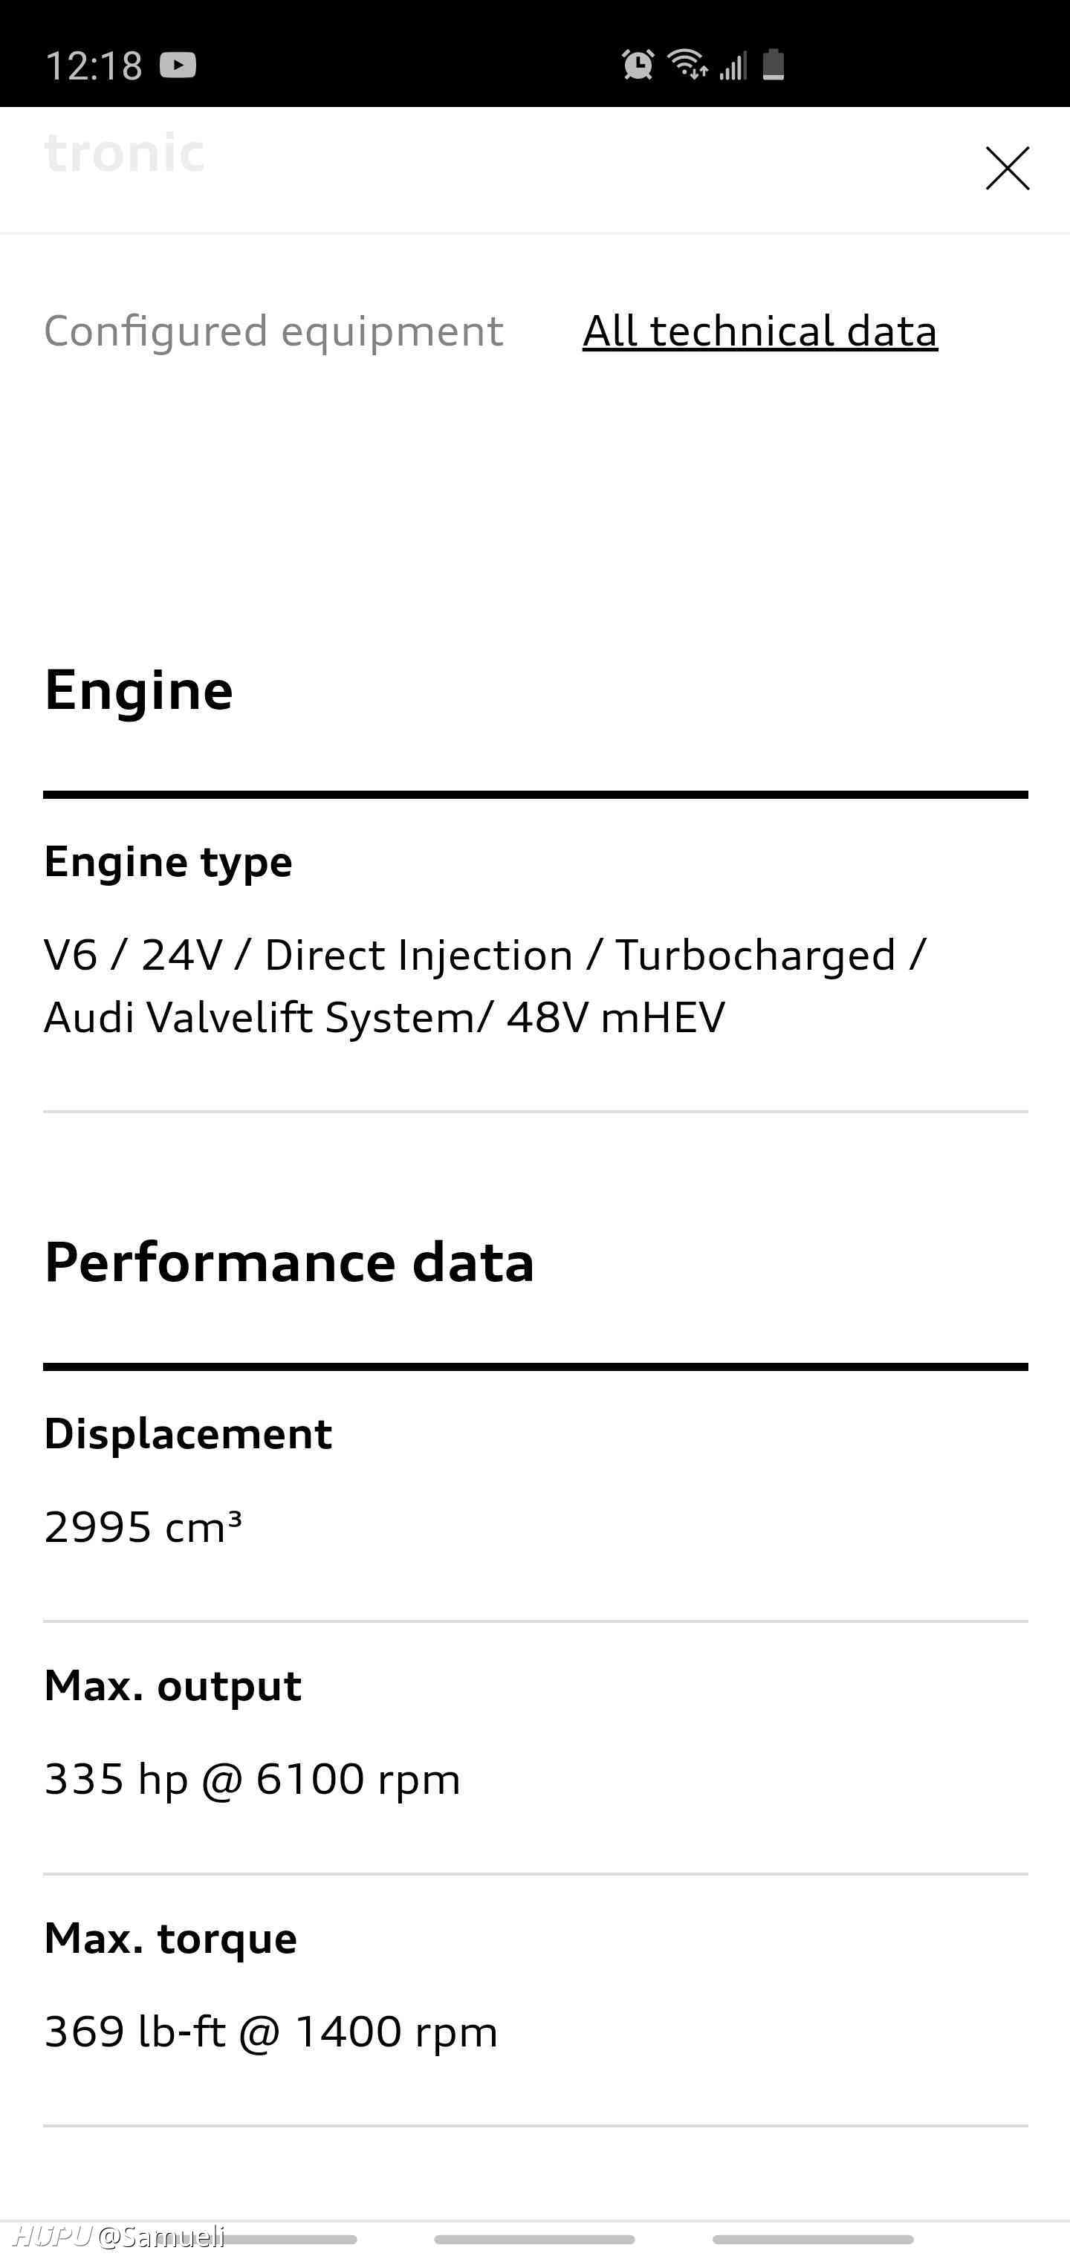Tap the Displacement label
The height and width of the screenshot is (2259, 1070).
click(188, 1434)
